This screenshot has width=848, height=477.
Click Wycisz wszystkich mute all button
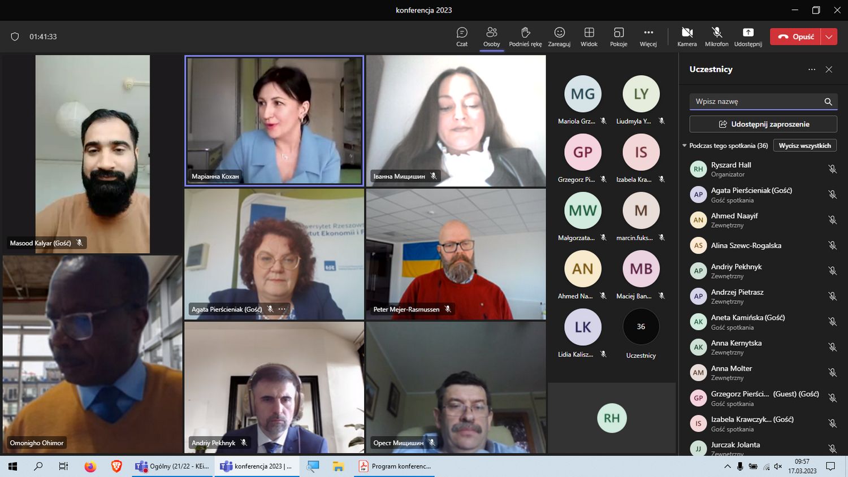(x=804, y=146)
